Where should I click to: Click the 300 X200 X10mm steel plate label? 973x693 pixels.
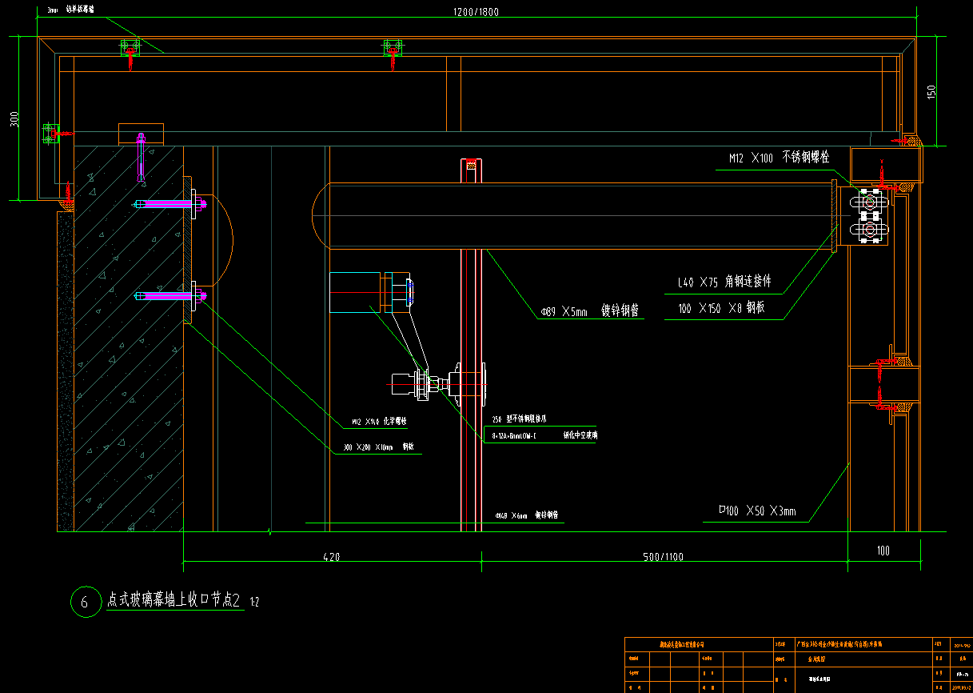378,448
